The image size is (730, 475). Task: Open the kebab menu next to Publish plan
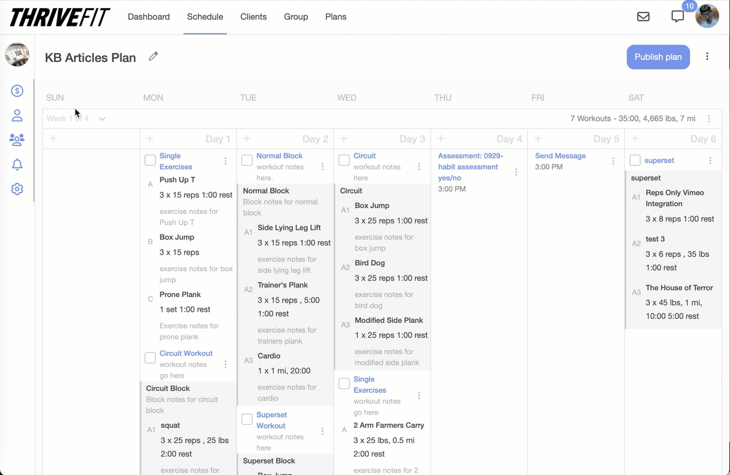(x=707, y=56)
